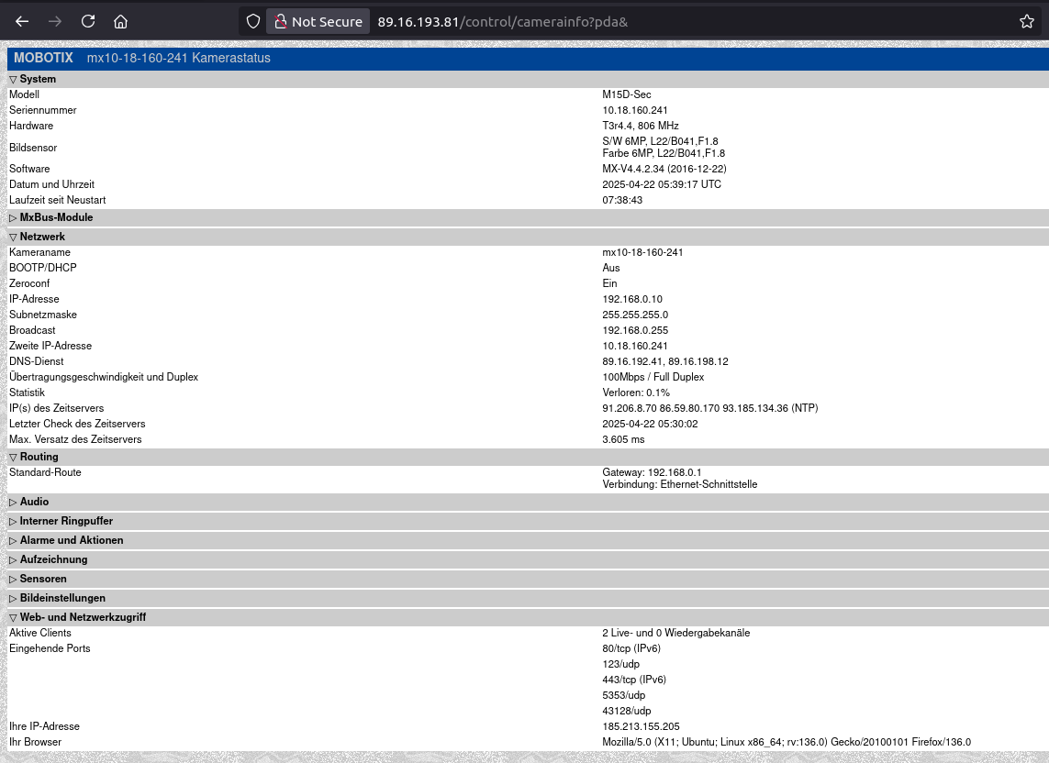
Task: Bookmark this page with the star
Action: coord(1026,21)
